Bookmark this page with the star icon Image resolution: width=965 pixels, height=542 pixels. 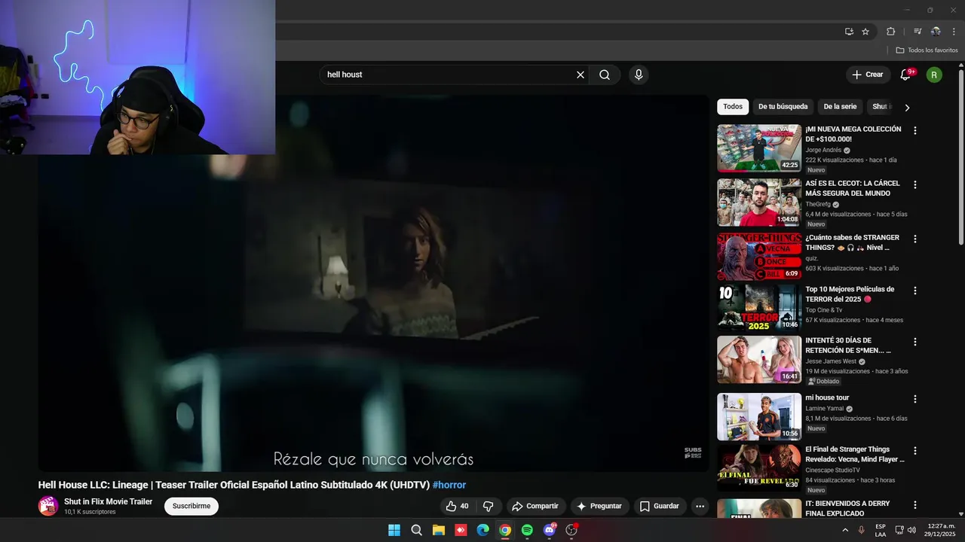coord(865,32)
